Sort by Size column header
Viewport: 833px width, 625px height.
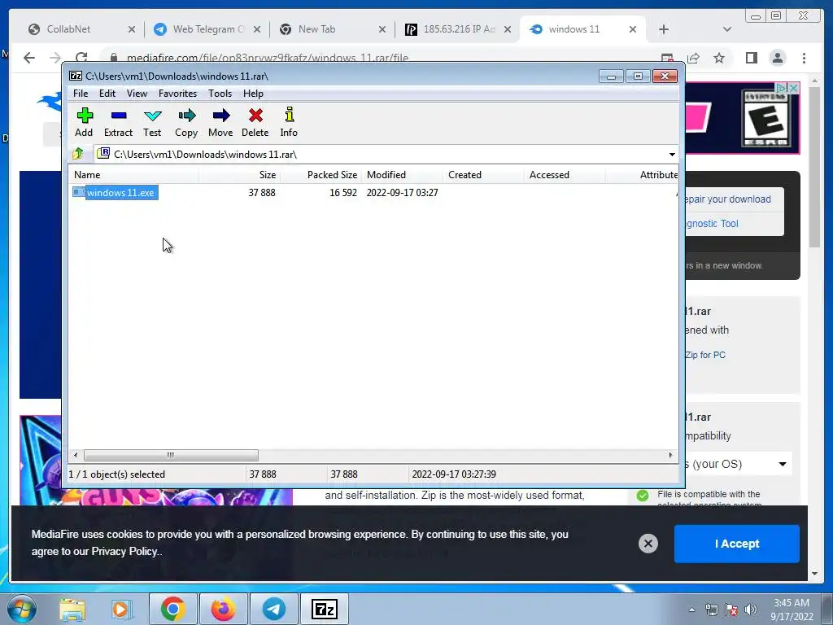point(240,175)
